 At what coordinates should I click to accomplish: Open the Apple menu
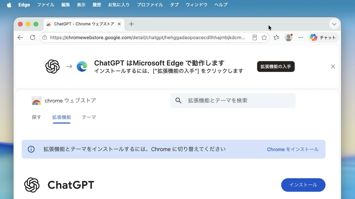pyautogui.click(x=9, y=5)
